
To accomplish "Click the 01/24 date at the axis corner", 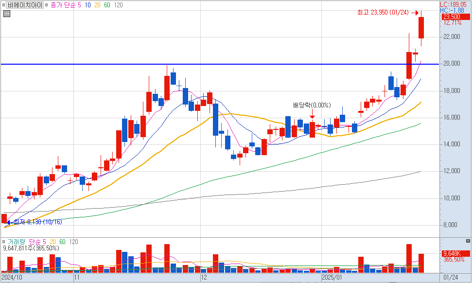I will point(451,277).
